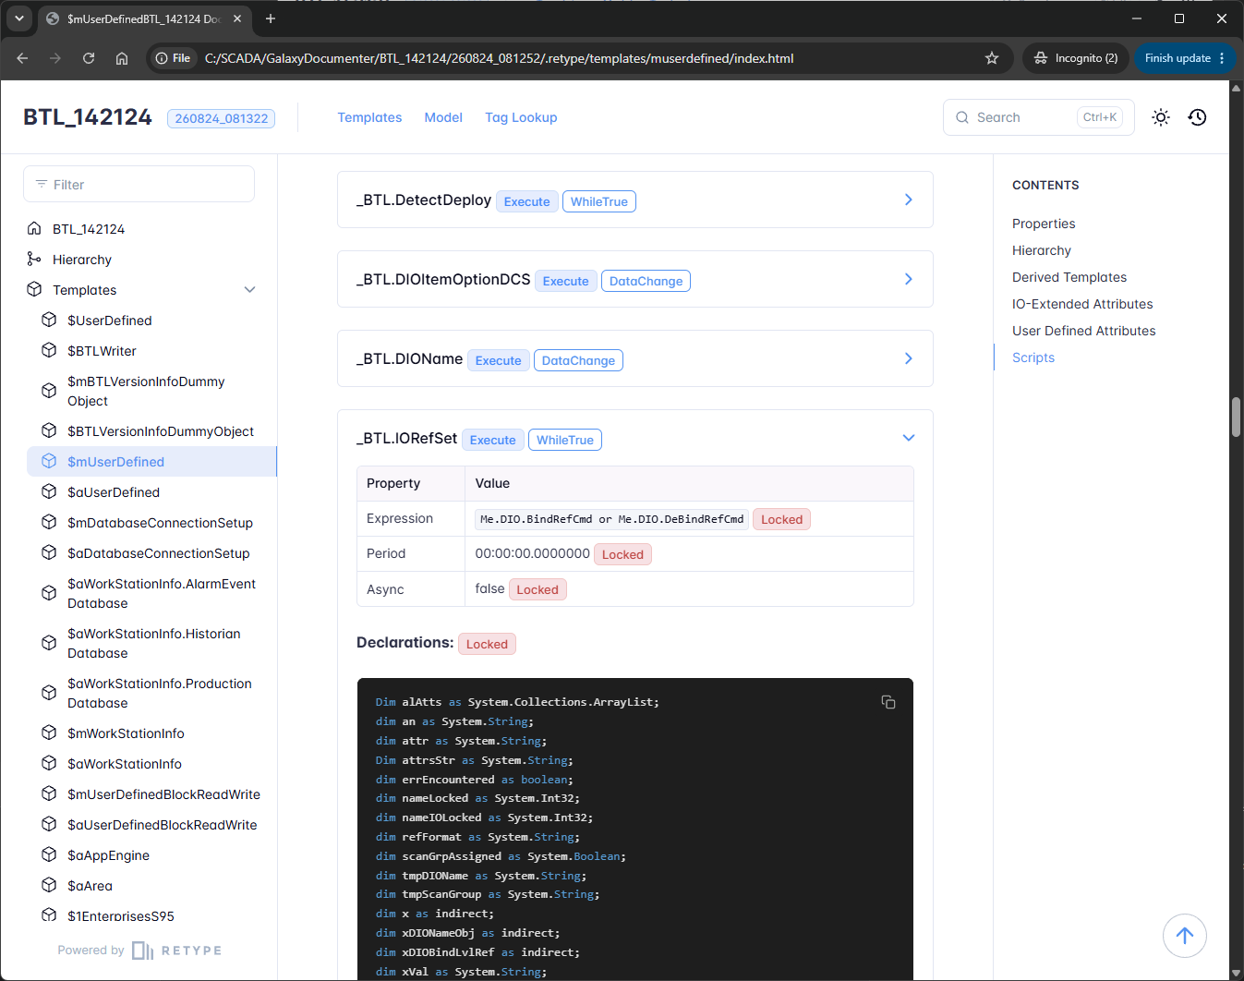
Task: Click the File site info chip
Action: click(x=173, y=58)
